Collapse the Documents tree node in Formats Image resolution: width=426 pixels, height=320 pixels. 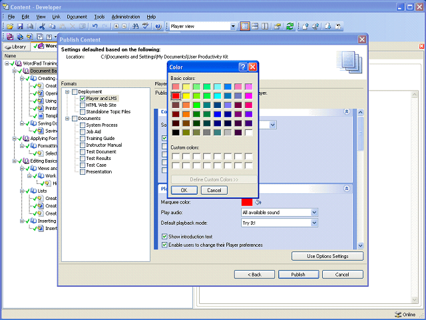[x=67, y=119]
